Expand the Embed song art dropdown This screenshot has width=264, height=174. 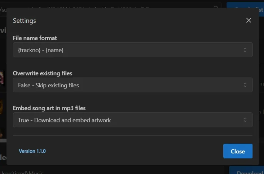133,120
